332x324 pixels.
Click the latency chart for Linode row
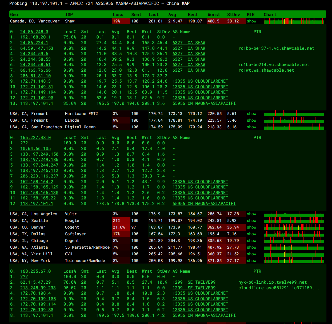click(294, 120)
